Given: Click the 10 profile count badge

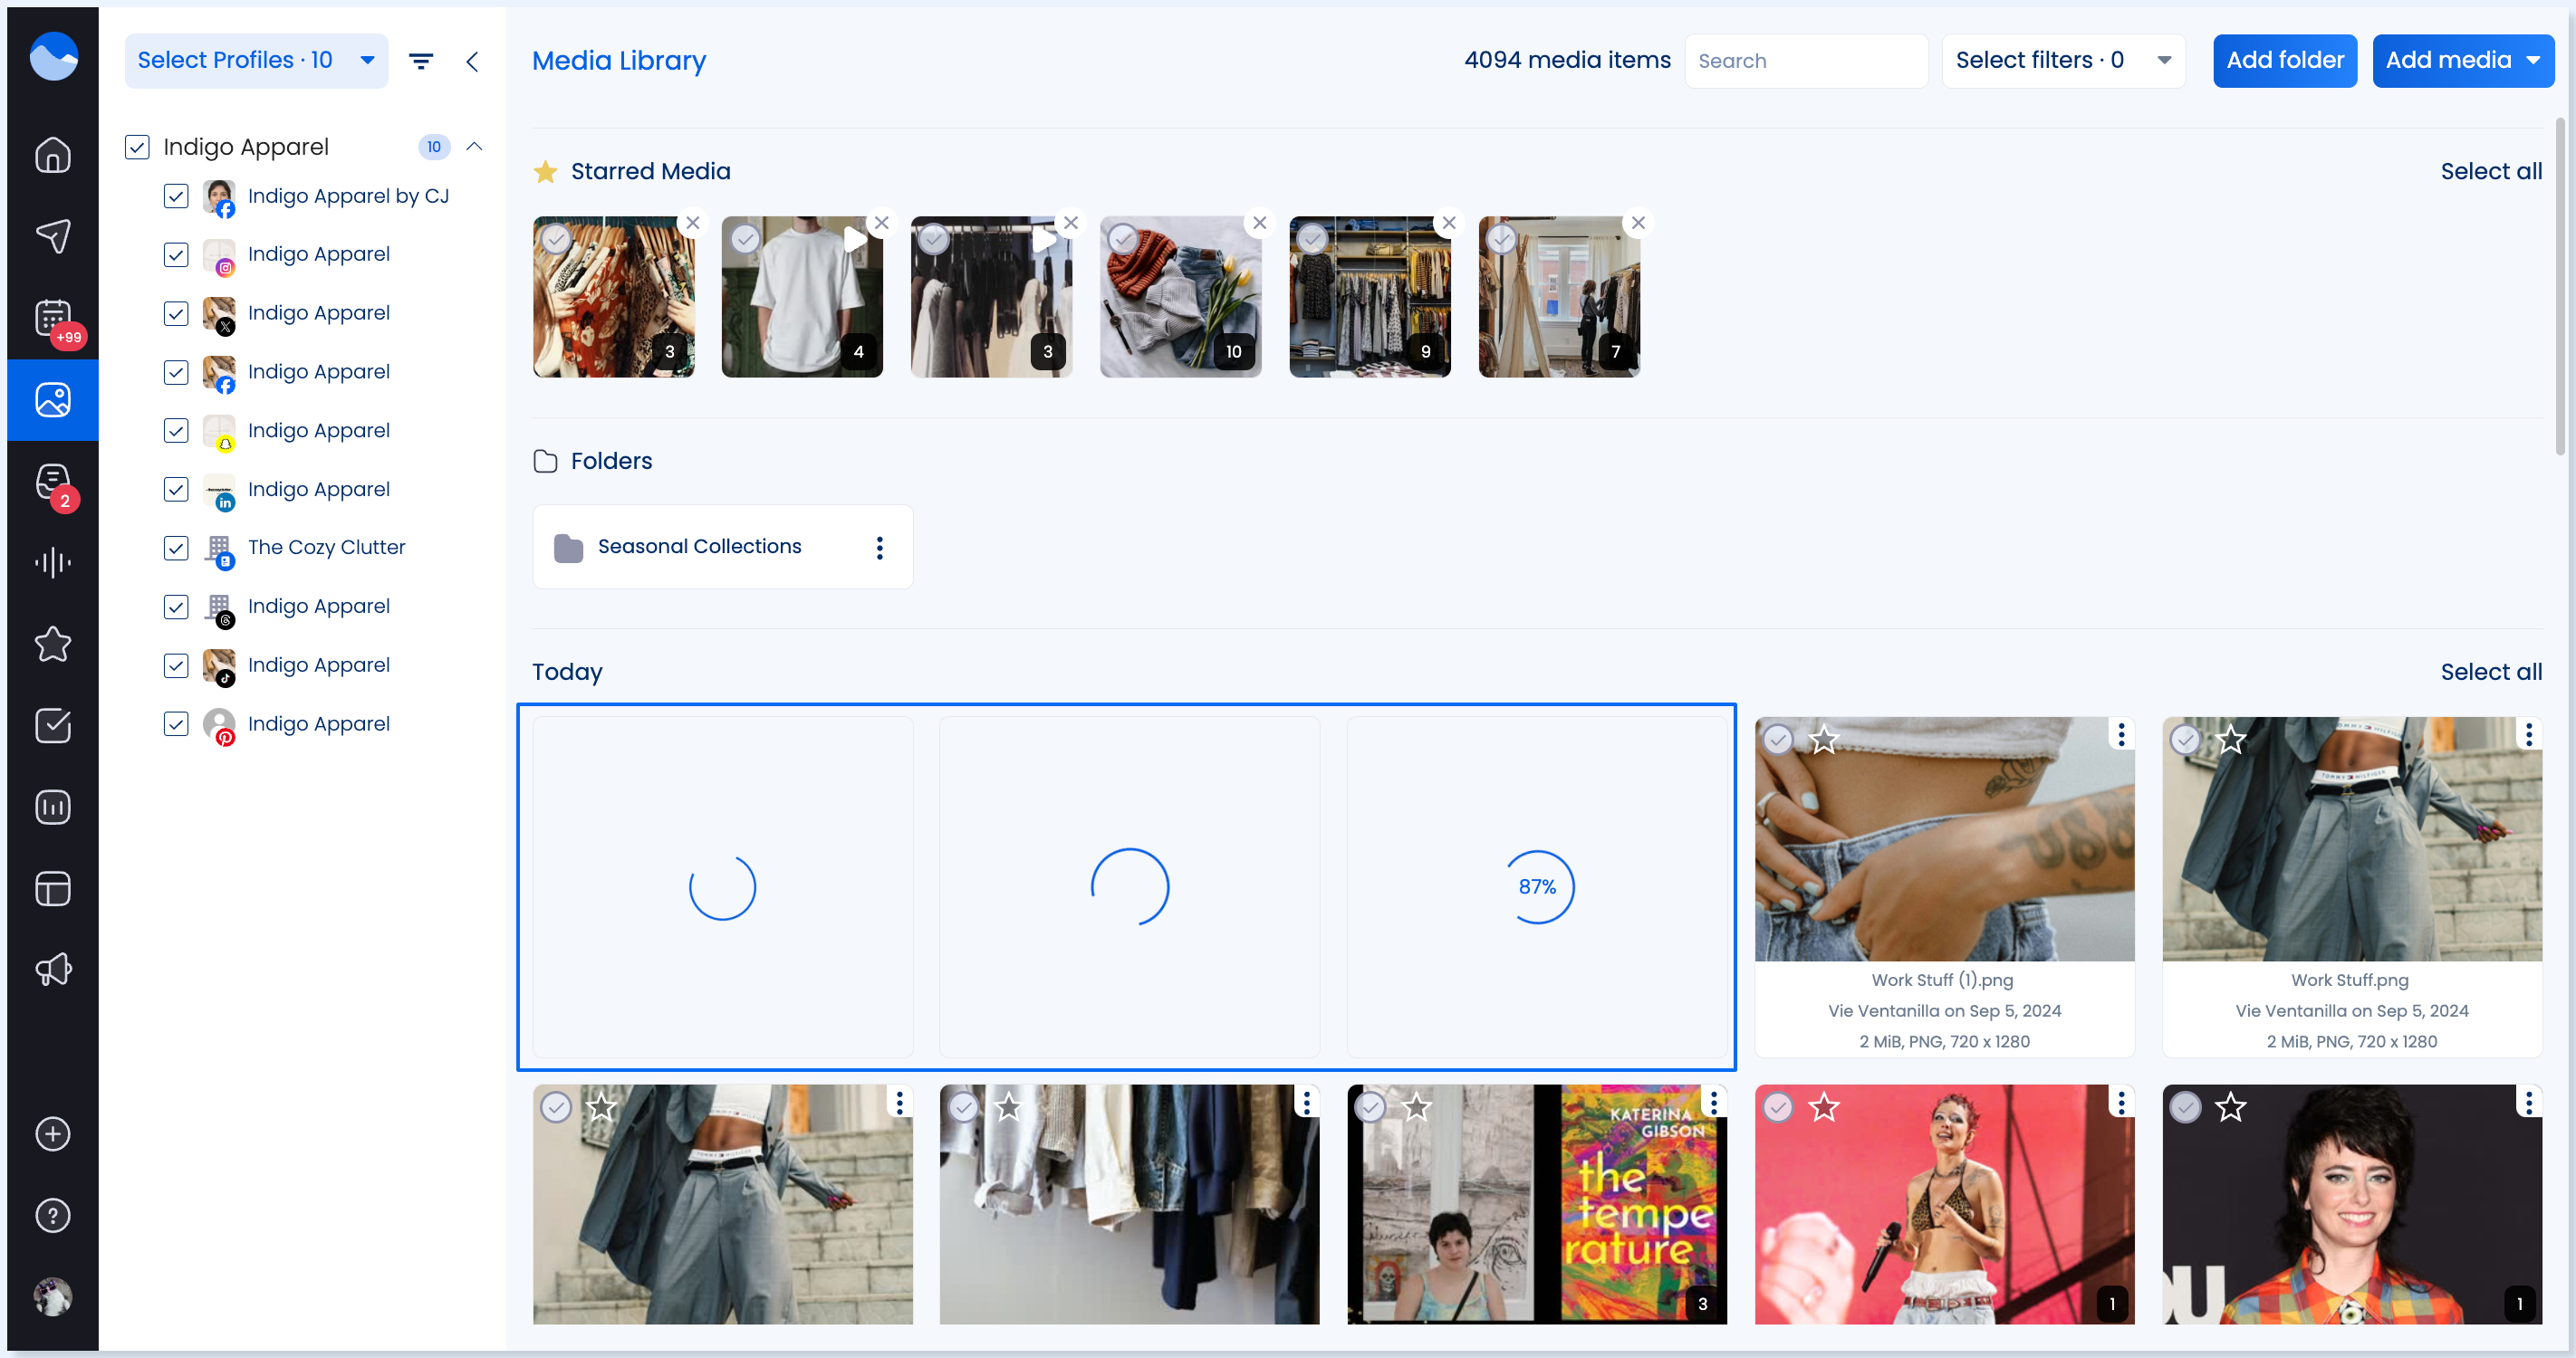Looking at the screenshot, I should click(434, 147).
